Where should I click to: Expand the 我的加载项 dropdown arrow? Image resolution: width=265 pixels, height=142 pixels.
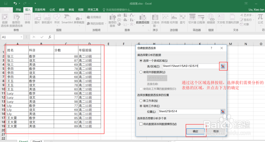(x=106, y=24)
